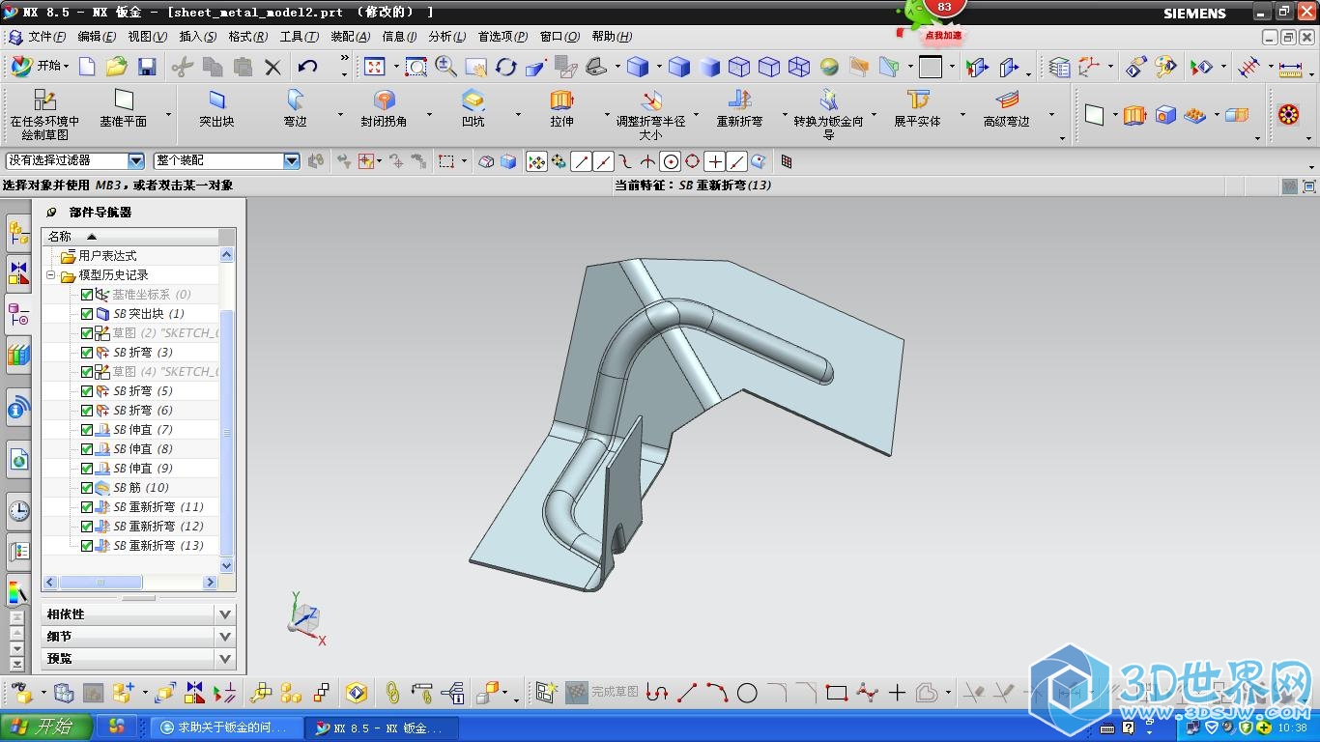The height and width of the screenshot is (742, 1320).
Task: Select the 展平实体 flat solid tool
Action: click(x=917, y=109)
